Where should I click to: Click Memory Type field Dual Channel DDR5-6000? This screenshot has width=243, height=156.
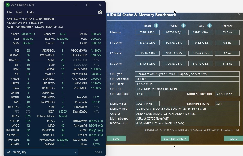pos(187,109)
